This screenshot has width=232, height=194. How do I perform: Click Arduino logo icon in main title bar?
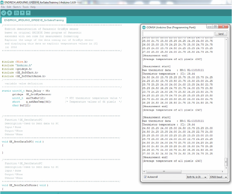pos(2,2)
